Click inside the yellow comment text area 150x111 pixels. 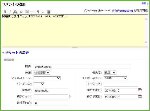[73, 31]
